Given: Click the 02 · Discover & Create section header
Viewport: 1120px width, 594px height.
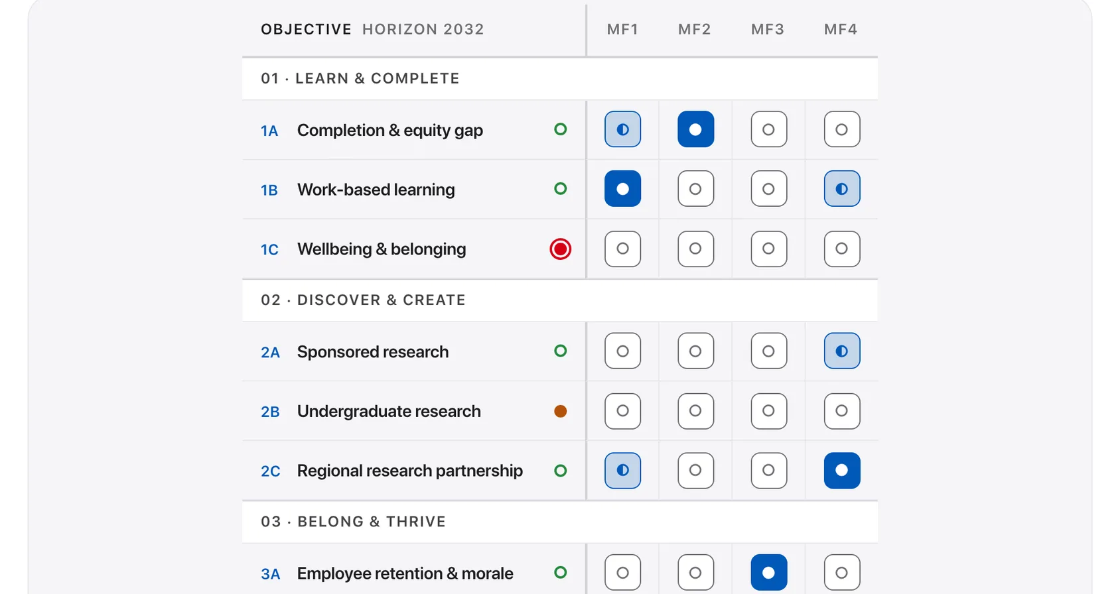Looking at the screenshot, I should click(x=560, y=300).
